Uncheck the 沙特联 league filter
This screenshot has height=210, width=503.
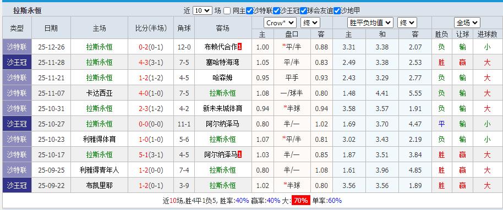249,11
